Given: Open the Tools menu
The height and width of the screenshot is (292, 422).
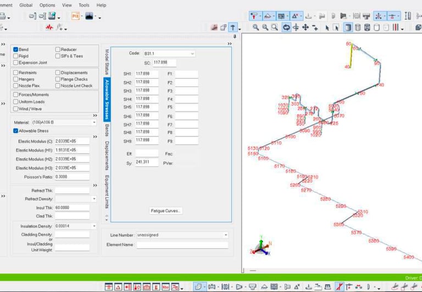Looking at the screenshot, I should tap(84, 5).
